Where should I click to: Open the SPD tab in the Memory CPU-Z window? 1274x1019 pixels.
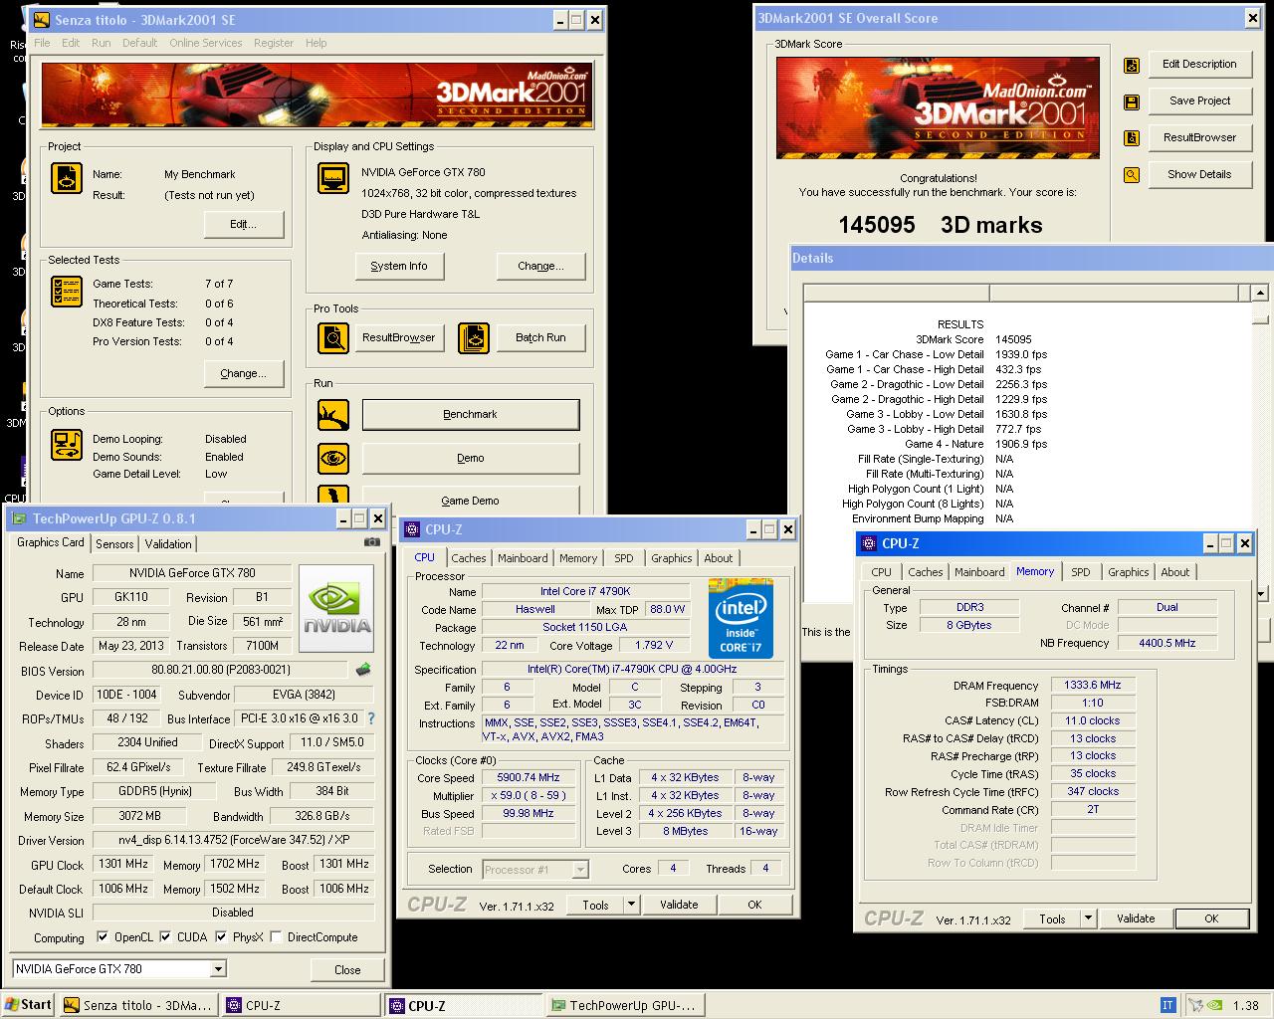click(1080, 572)
